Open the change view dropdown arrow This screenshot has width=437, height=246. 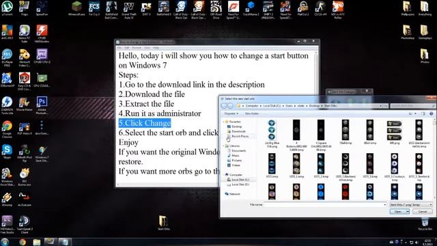pos(416,113)
